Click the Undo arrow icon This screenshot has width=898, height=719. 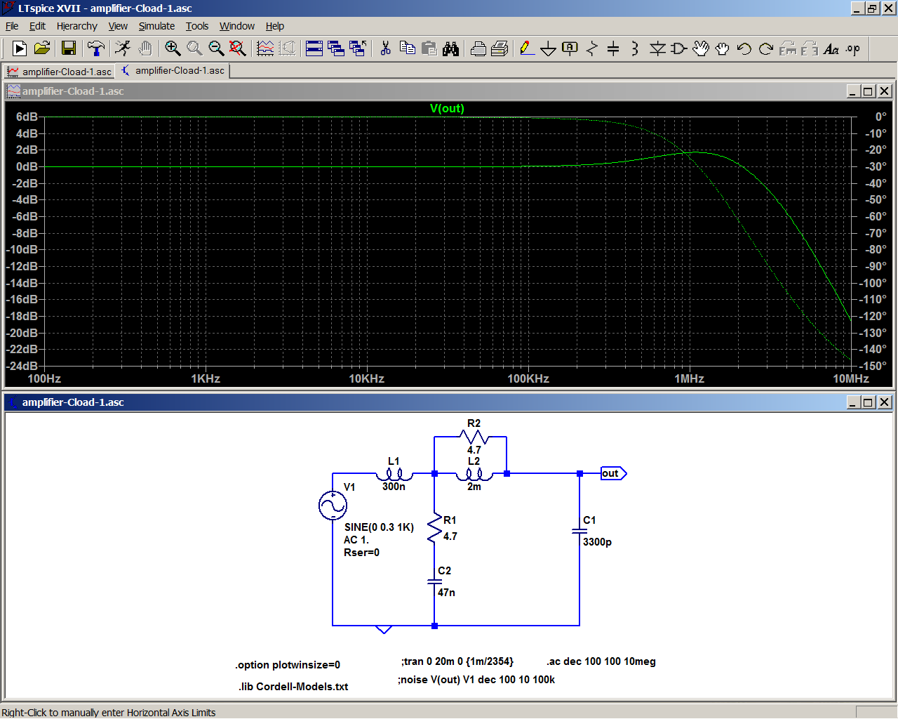point(744,48)
